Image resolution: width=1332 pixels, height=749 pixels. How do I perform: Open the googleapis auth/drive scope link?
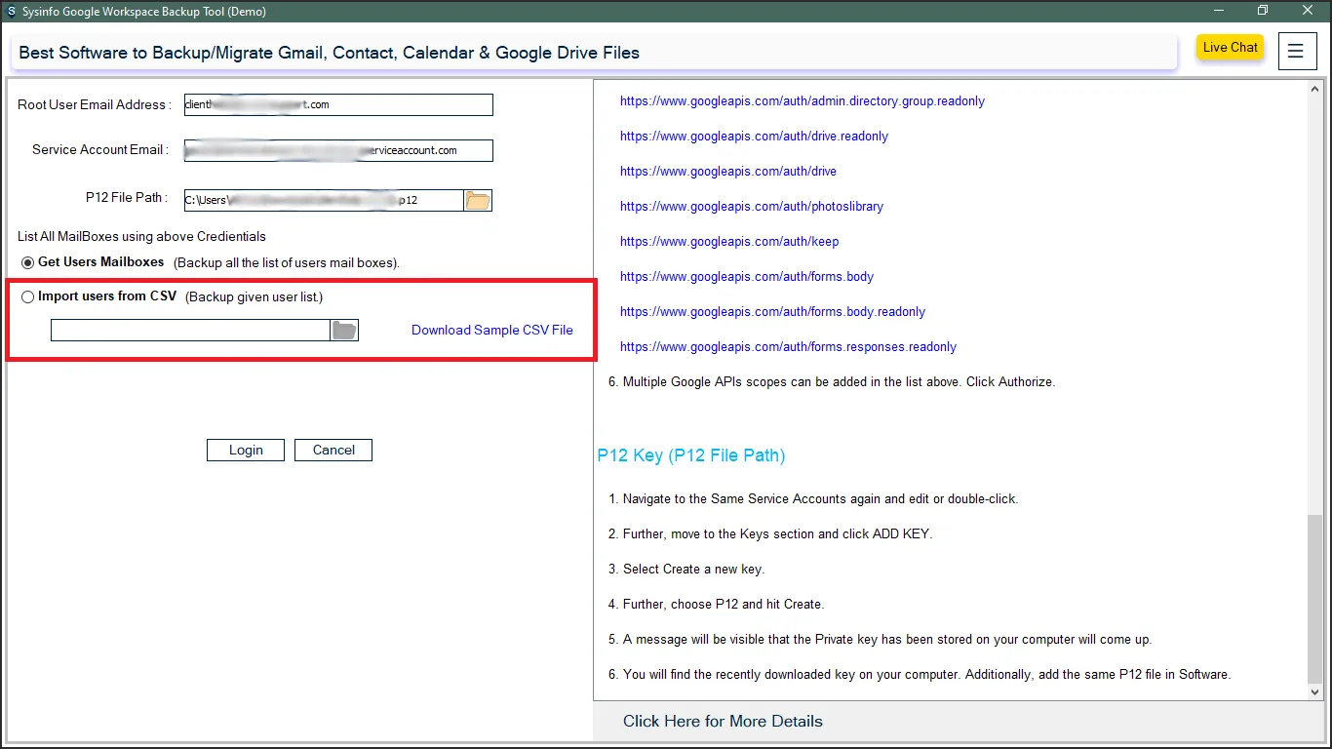(x=728, y=172)
